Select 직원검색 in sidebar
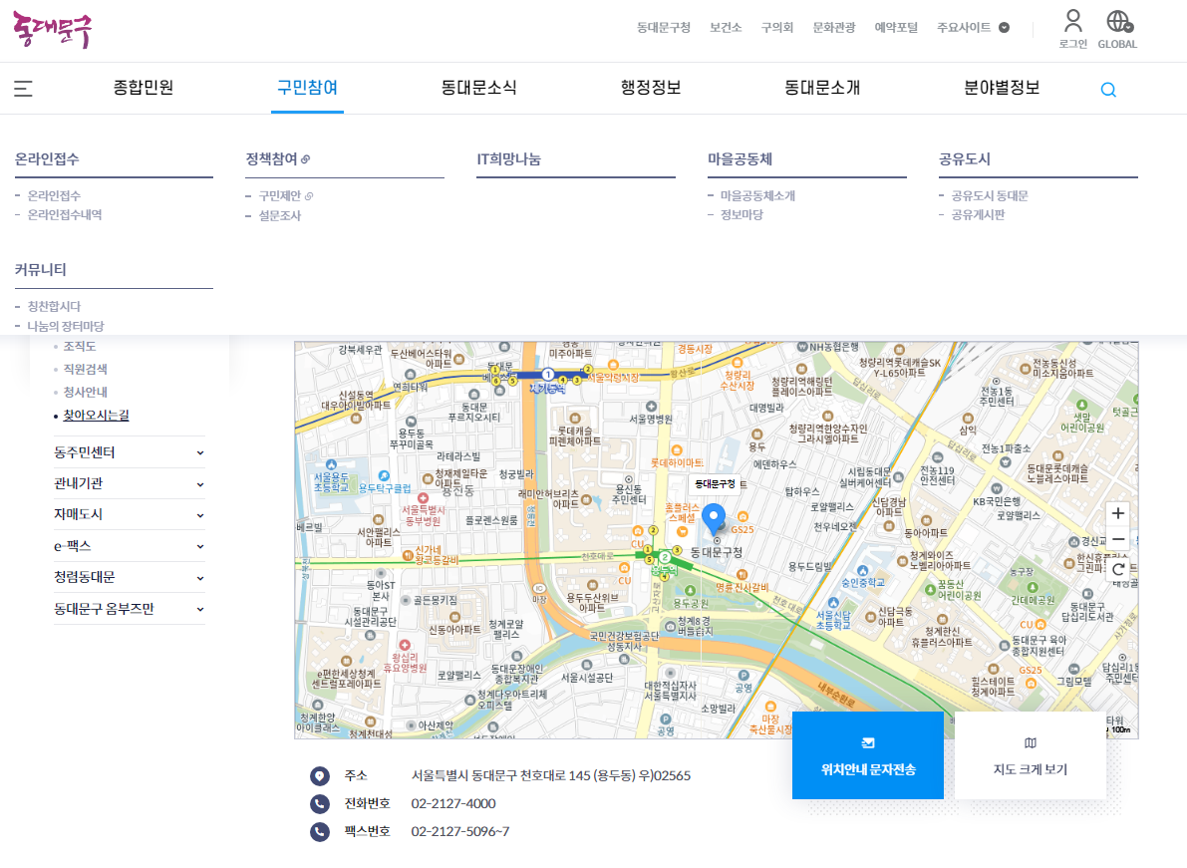The height and width of the screenshot is (868, 1187). (x=85, y=369)
